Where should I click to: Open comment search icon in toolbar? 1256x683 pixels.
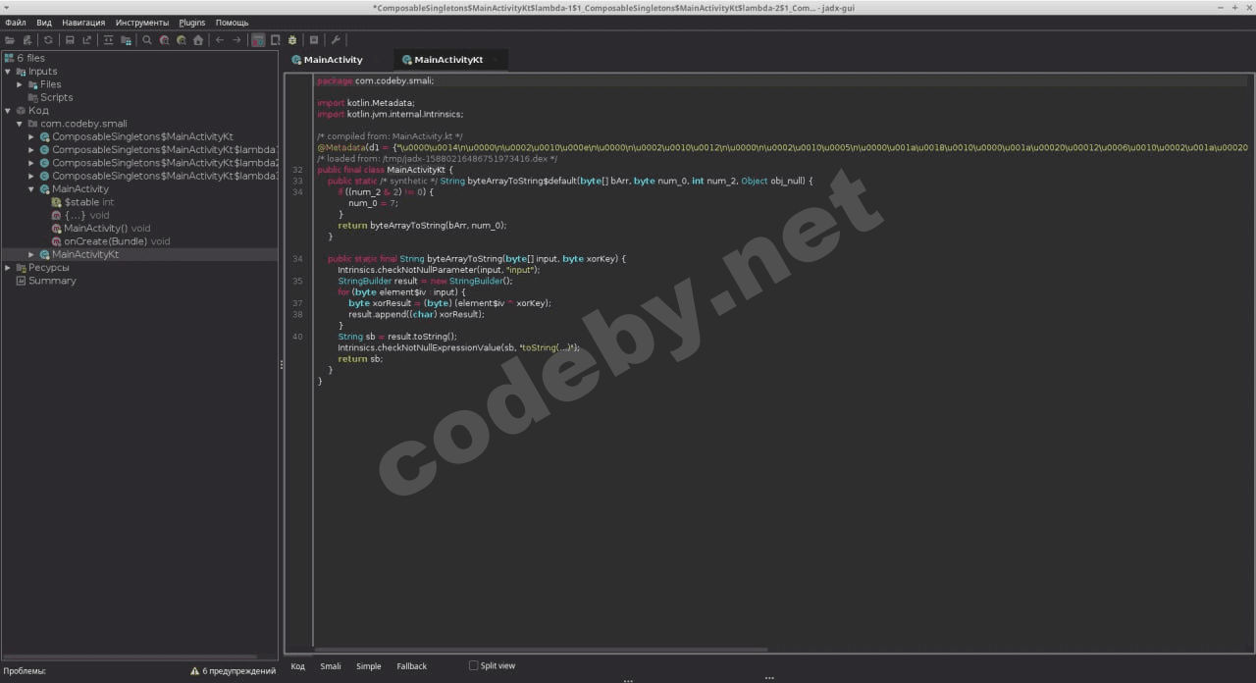(181, 40)
